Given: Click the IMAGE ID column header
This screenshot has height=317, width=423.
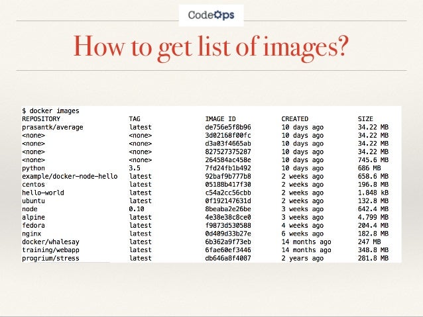Looking at the screenshot, I should pyautogui.click(x=220, y=118).
